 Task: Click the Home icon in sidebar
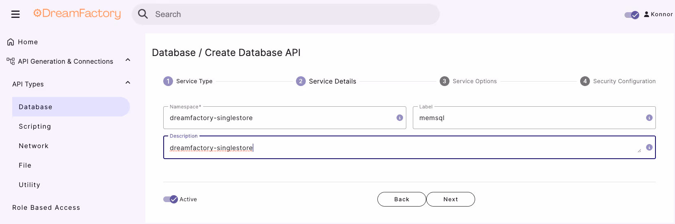click(x=11, y=42)
